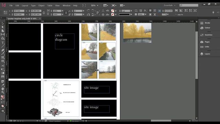Viewport: 220px width, 124px height.
Task: Click the Flip Vertical icon
Action: (93, 14)
